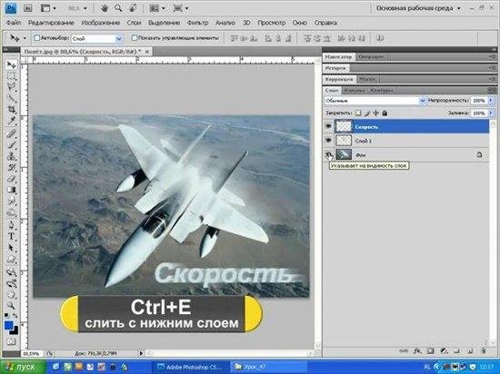
Task: Open the Заливка slider arrow
Action: [490, 113]
